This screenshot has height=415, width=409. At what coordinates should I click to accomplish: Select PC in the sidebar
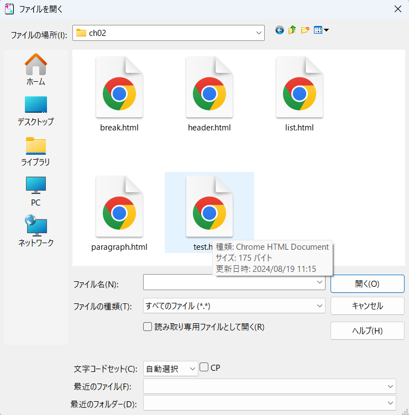36,191
